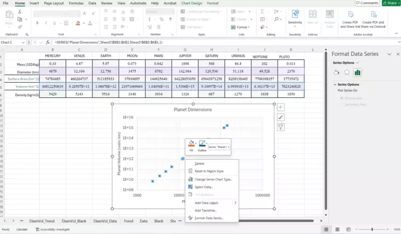Click the Find and Select magnifier icon

coord(276,19)
